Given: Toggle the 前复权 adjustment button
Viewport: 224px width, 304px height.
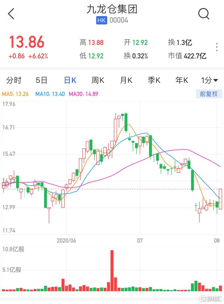Looking at the screenshot, I should point(209,94).
